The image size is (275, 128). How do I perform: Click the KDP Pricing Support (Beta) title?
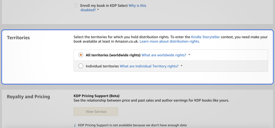point(96,96)
